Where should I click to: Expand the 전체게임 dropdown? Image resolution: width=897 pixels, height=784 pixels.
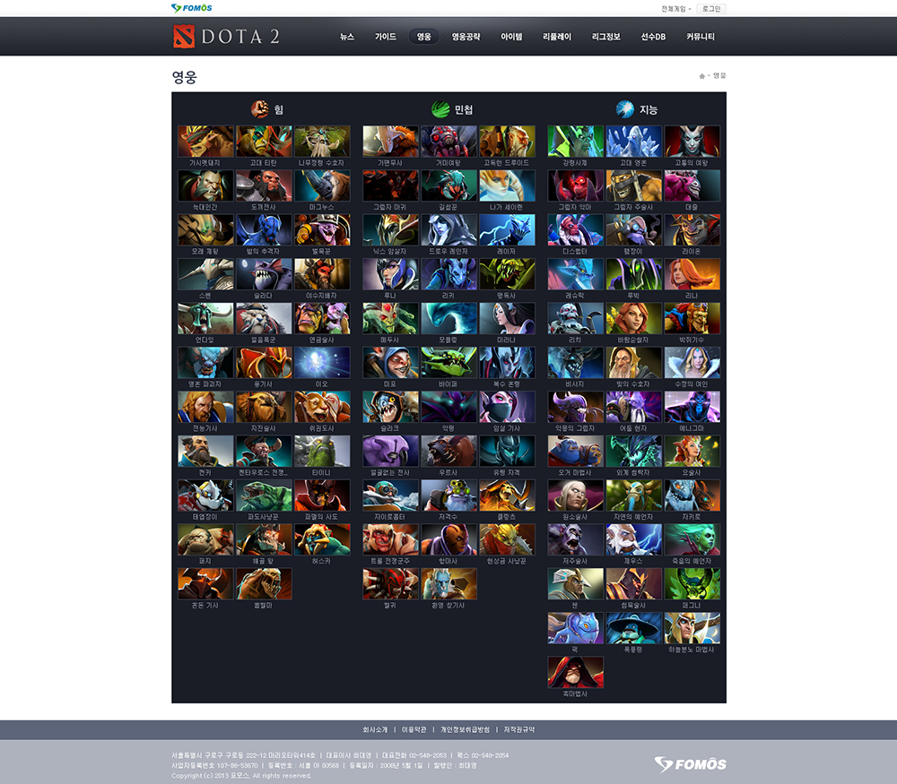[x=676, y=9]
